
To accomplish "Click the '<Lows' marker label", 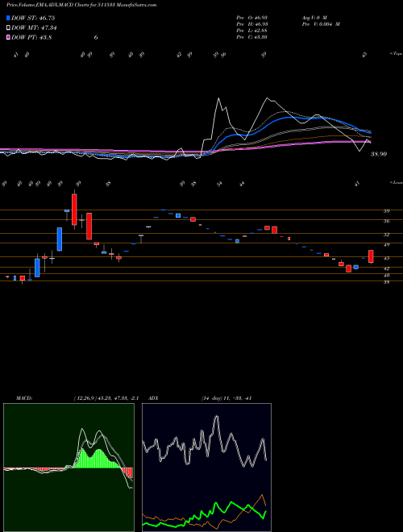I will 396,182.
